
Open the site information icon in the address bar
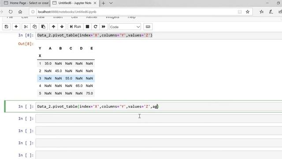(x=33, y=12)
